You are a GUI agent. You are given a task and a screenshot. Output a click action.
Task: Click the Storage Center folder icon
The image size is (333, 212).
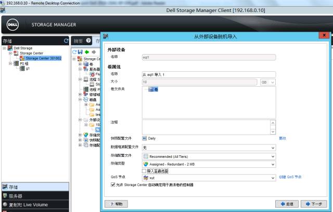(16, 53)
